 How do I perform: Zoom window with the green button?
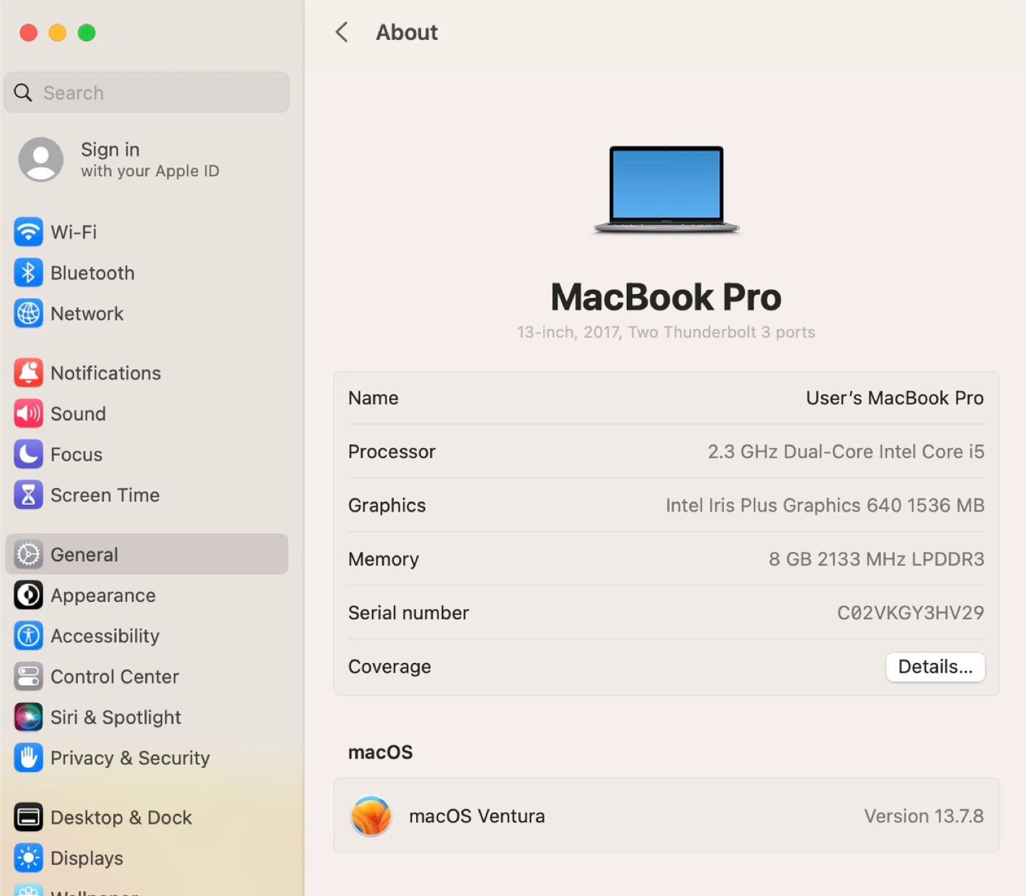click(87, 33)
